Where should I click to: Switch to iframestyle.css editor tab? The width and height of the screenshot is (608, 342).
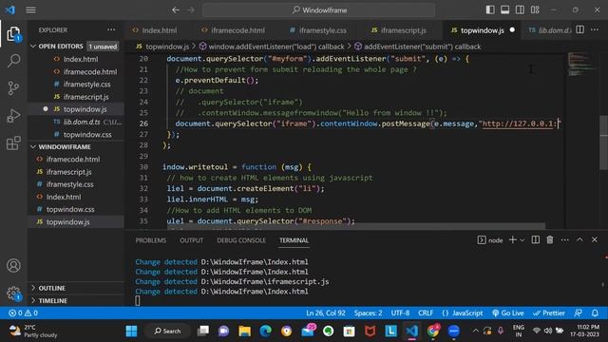318,30
